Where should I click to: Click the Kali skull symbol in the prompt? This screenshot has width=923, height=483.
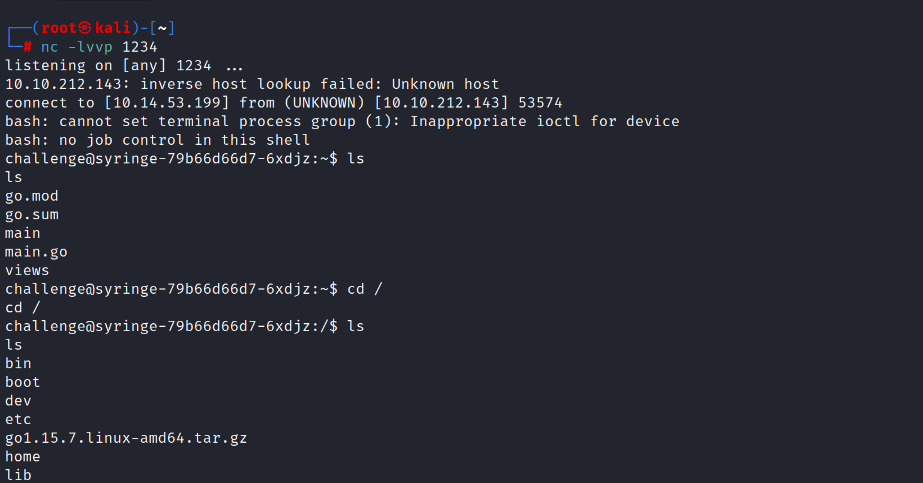tap(85, 28)
